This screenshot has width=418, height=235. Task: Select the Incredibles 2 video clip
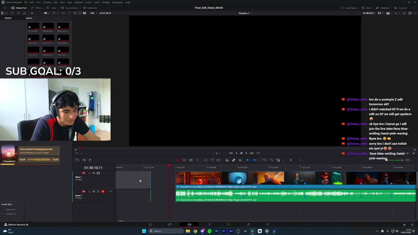coord(296,180)
